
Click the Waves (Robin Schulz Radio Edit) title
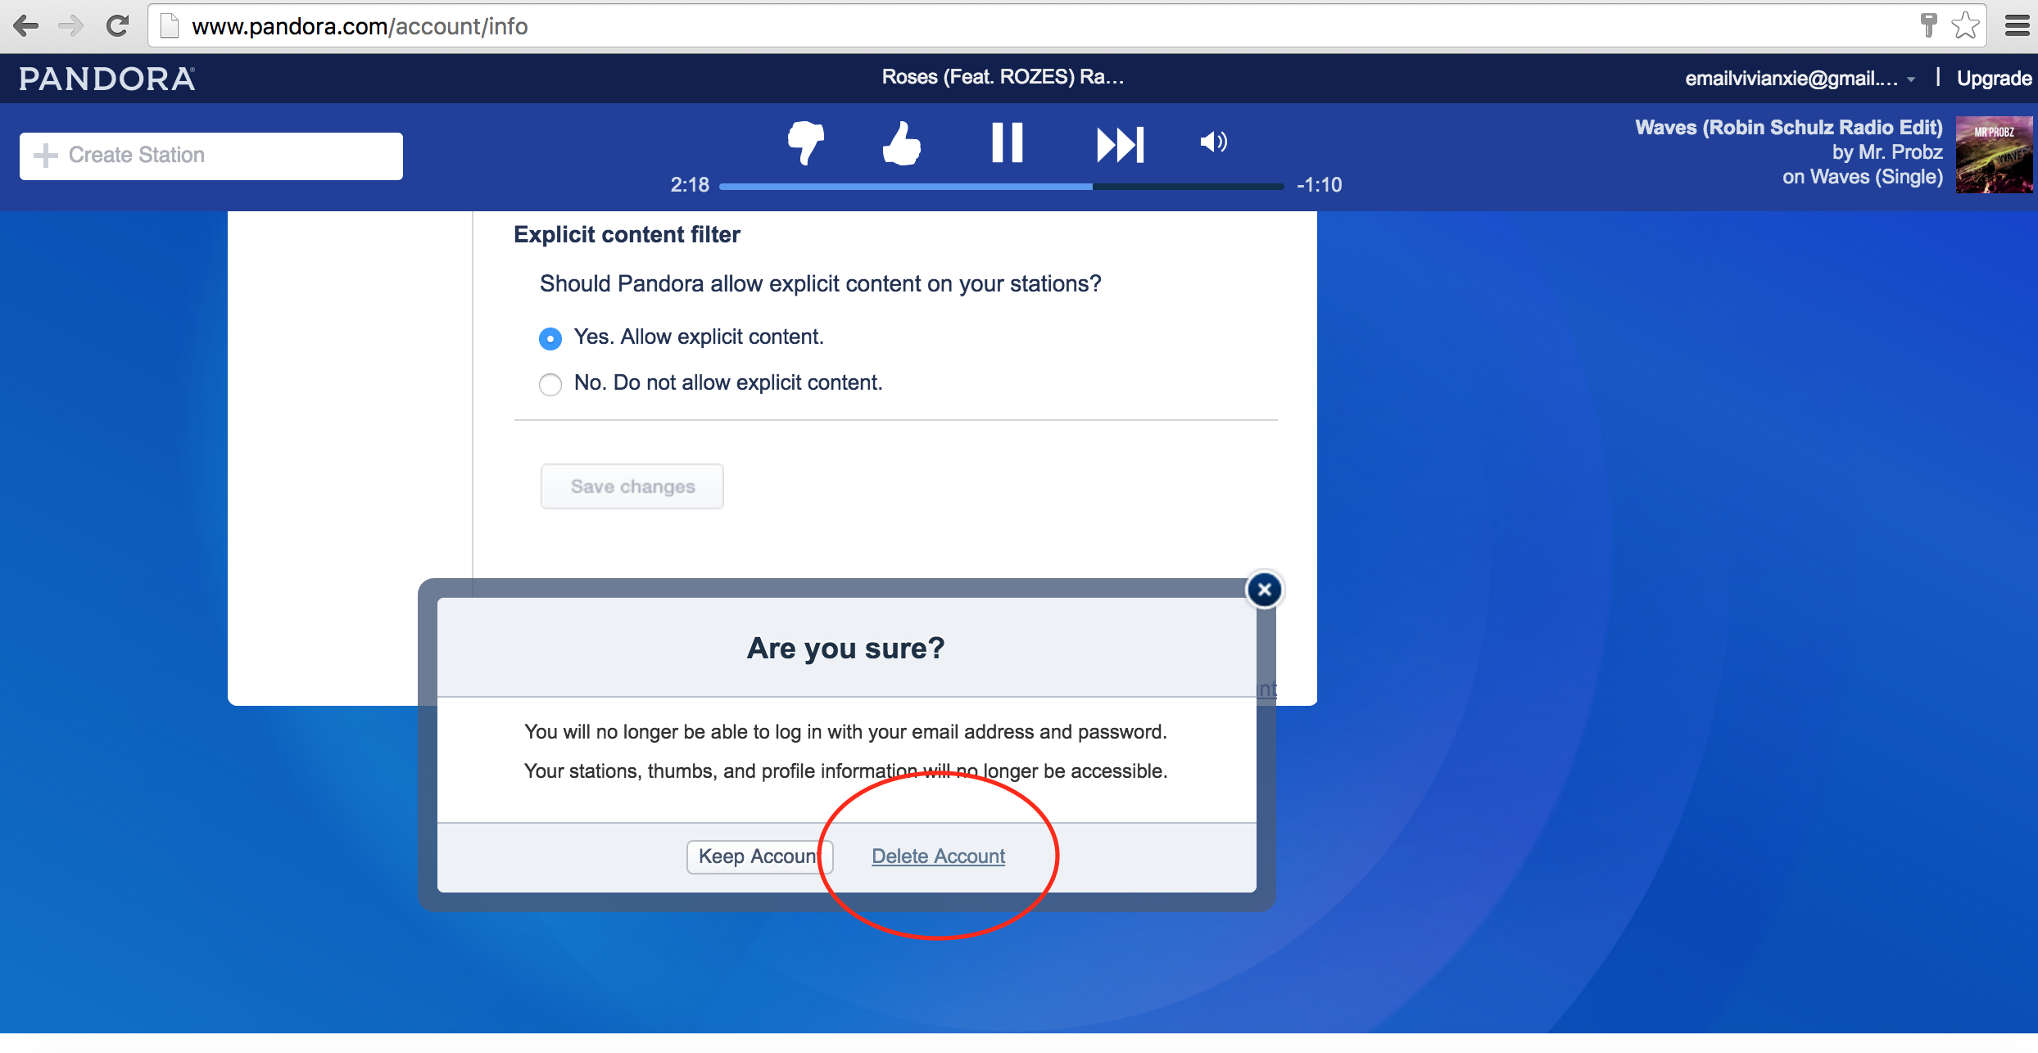click(x=1789, y=128)
